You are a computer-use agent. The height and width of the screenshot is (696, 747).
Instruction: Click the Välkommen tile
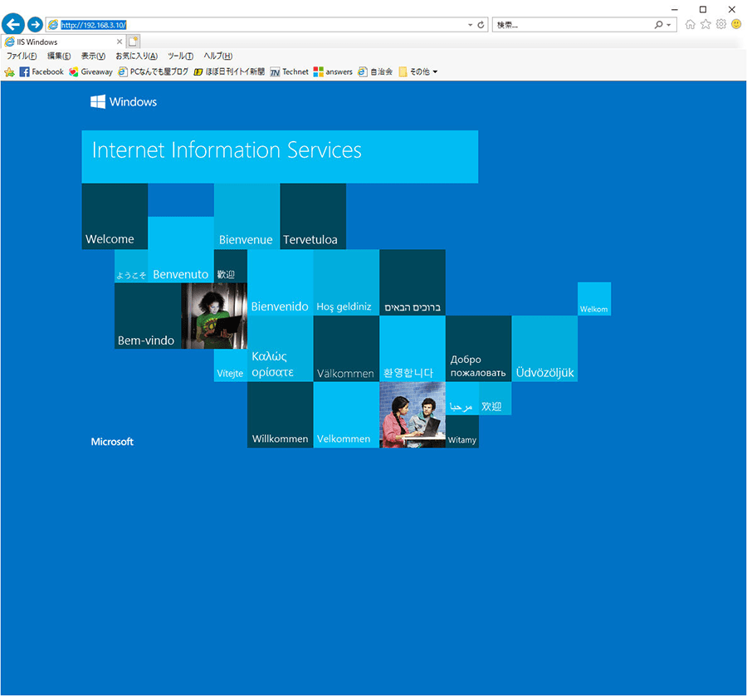pyautogui.click(x=346, y=349)
